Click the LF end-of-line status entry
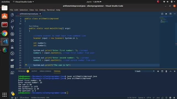The width and height of the screenshot is (177, 99). click(154, 98)
